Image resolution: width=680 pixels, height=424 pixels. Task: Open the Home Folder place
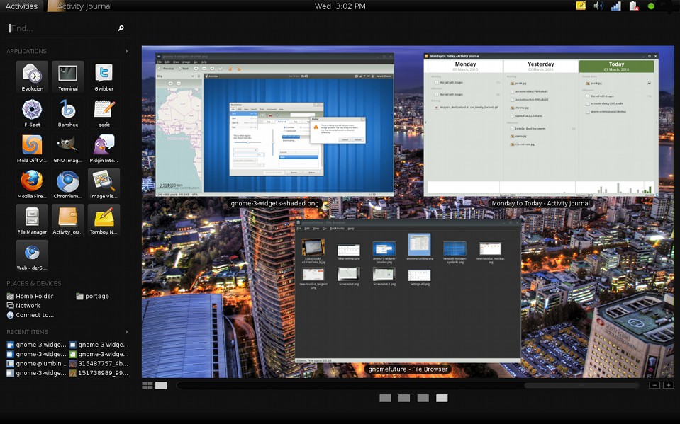30,296
